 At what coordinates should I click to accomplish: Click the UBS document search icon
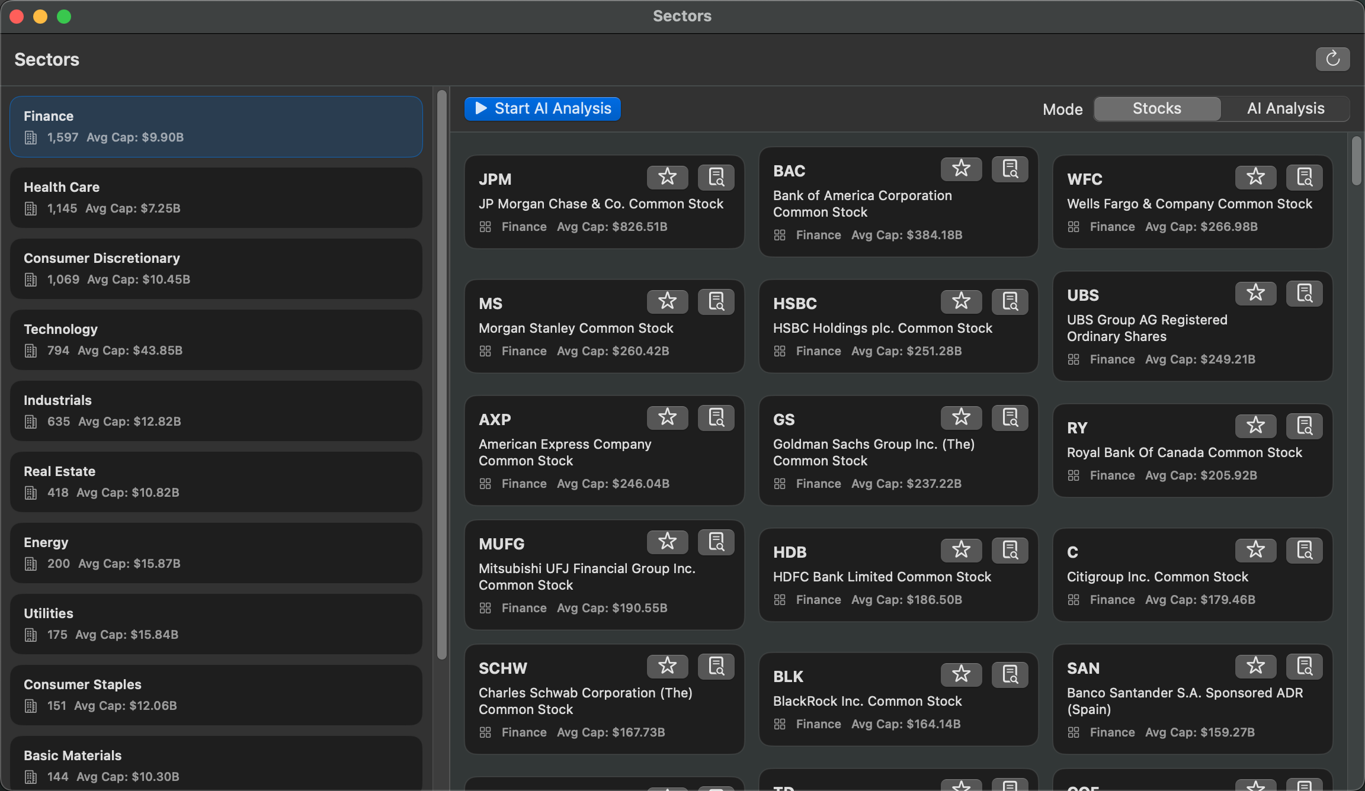click(x=1304, y=293)
